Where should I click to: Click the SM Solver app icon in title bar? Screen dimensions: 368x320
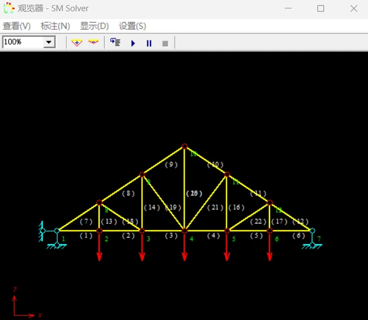(8, 8)
